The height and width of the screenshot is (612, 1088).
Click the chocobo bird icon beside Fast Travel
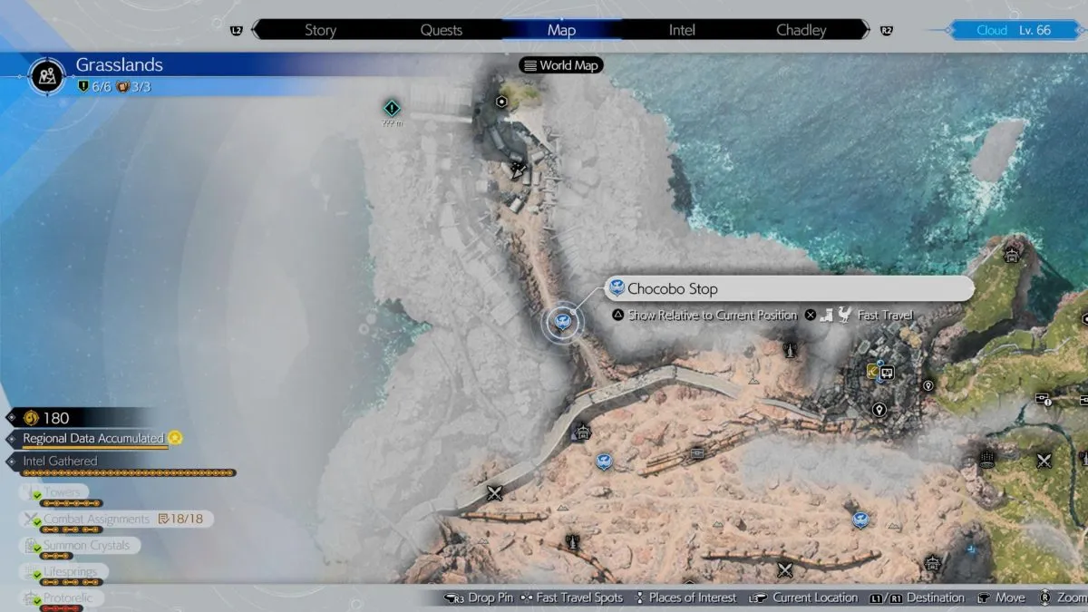coord(845,315)
